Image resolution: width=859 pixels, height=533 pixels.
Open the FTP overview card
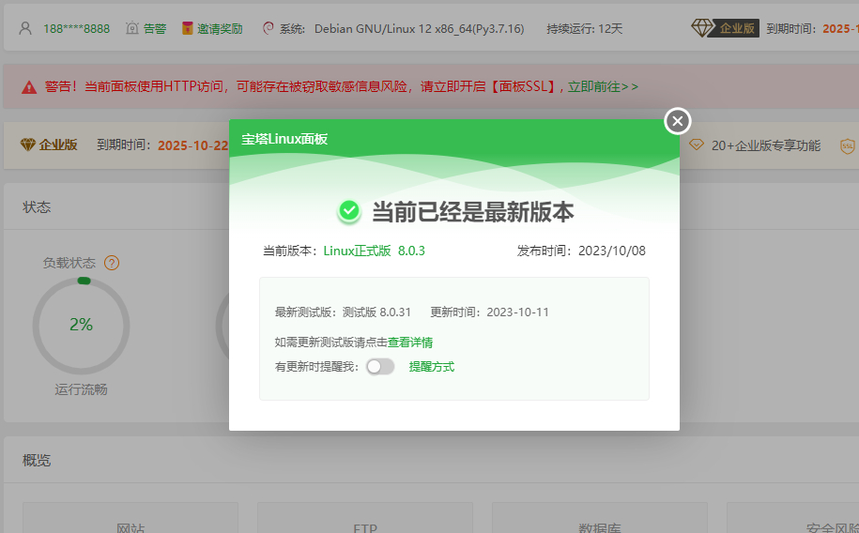365,521
